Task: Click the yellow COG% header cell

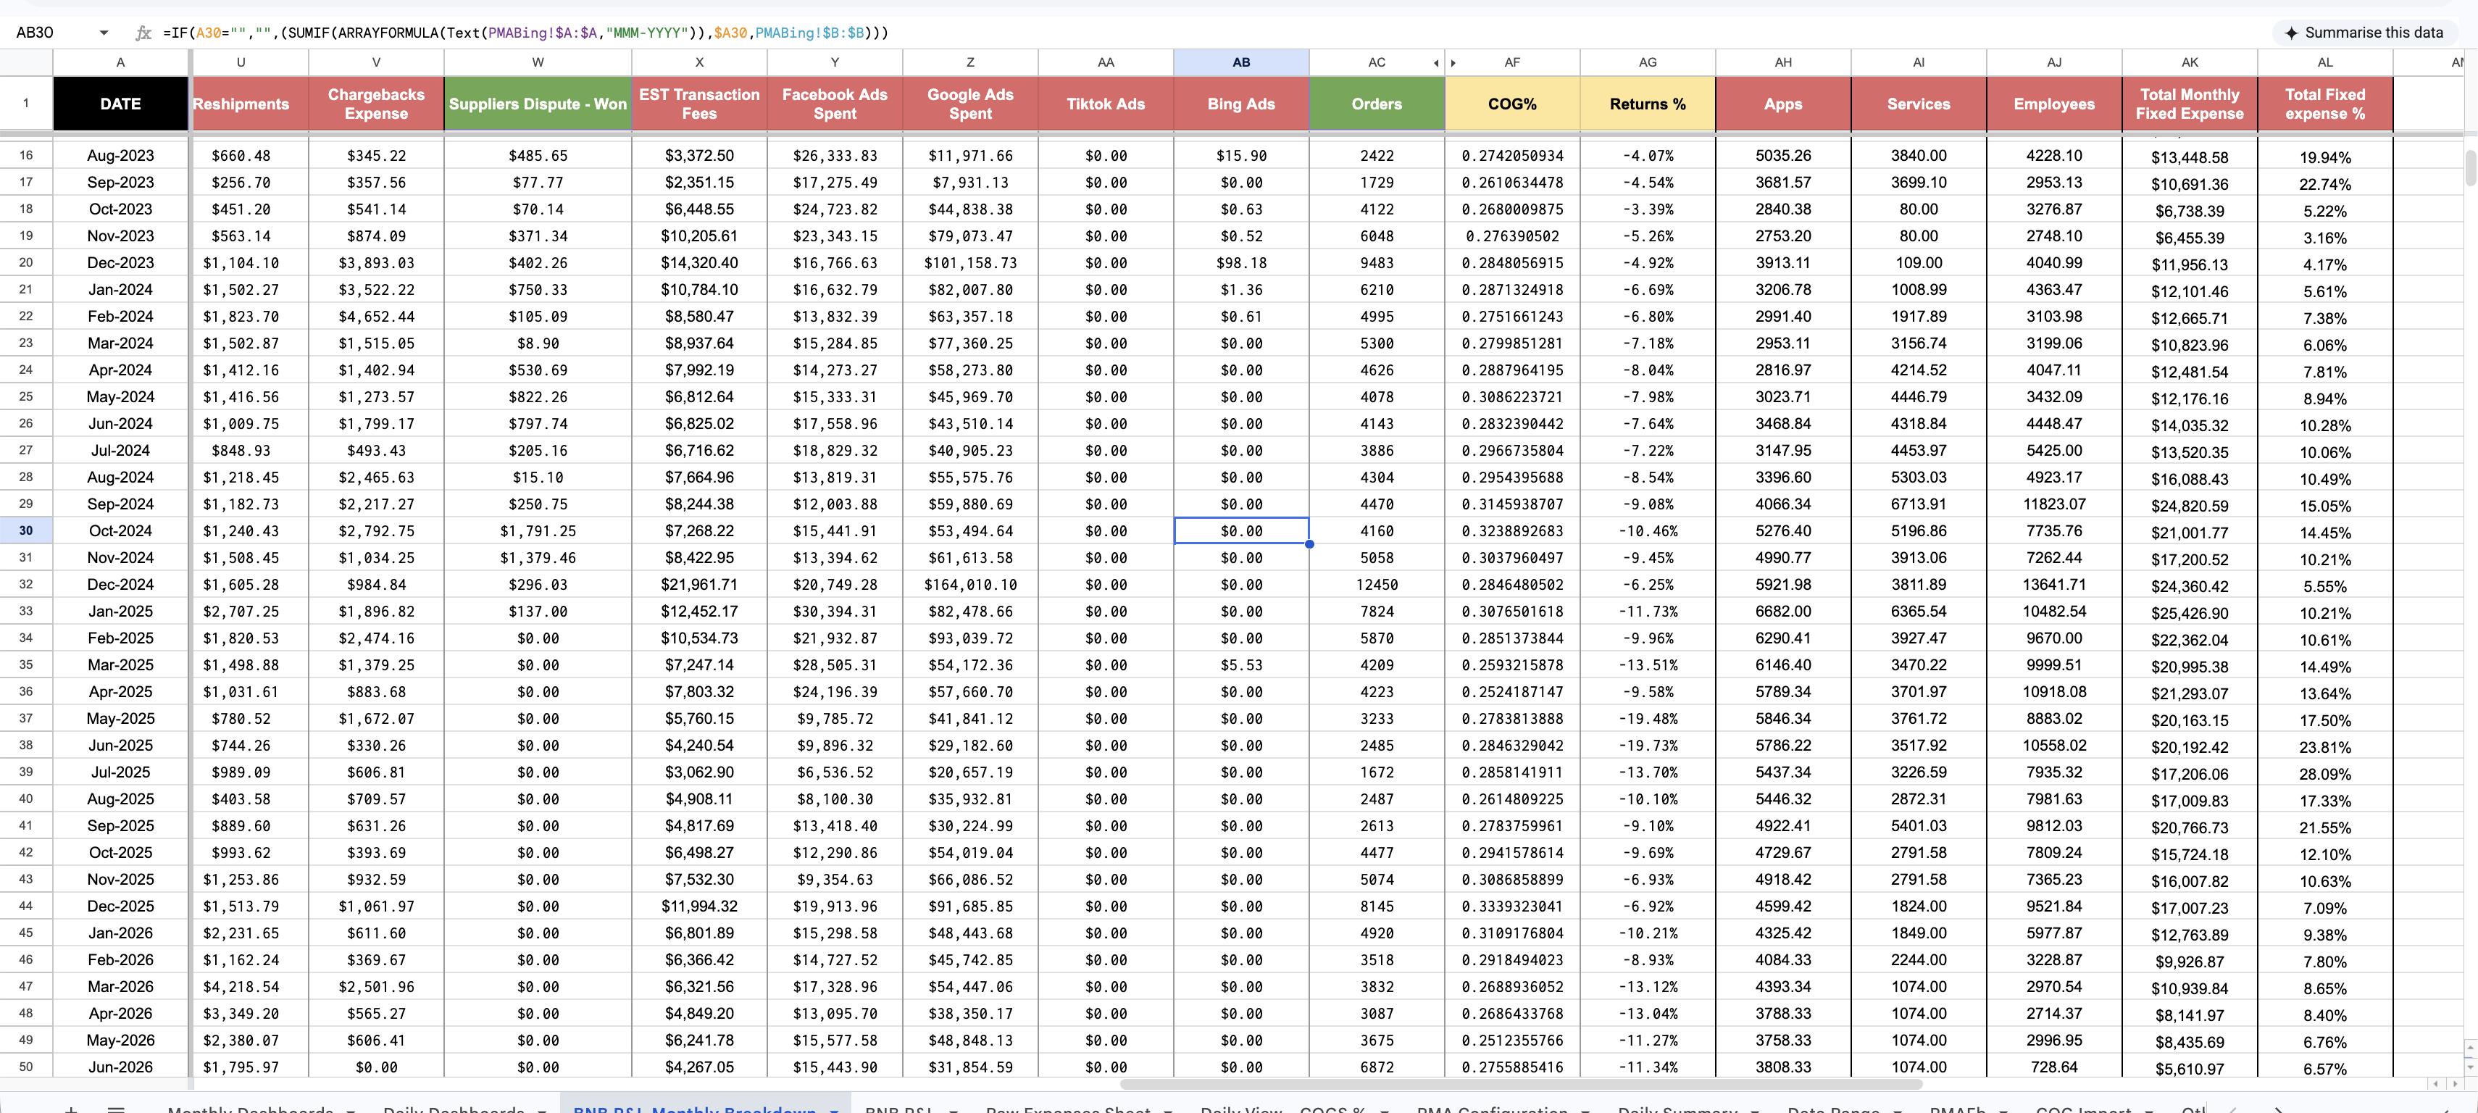Action: click(x=1512, y=104)
